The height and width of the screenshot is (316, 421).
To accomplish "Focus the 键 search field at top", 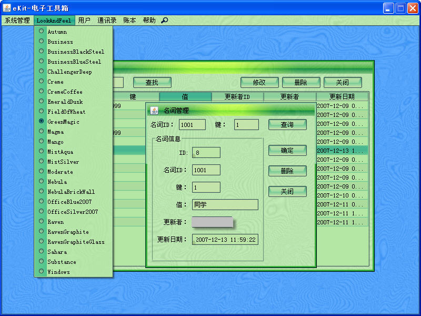I will 246,125.
